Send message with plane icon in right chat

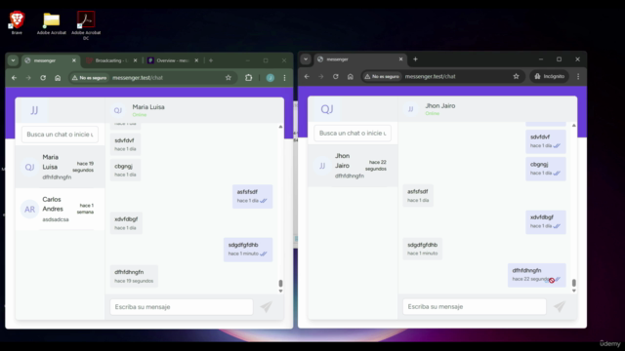(560, 306)
